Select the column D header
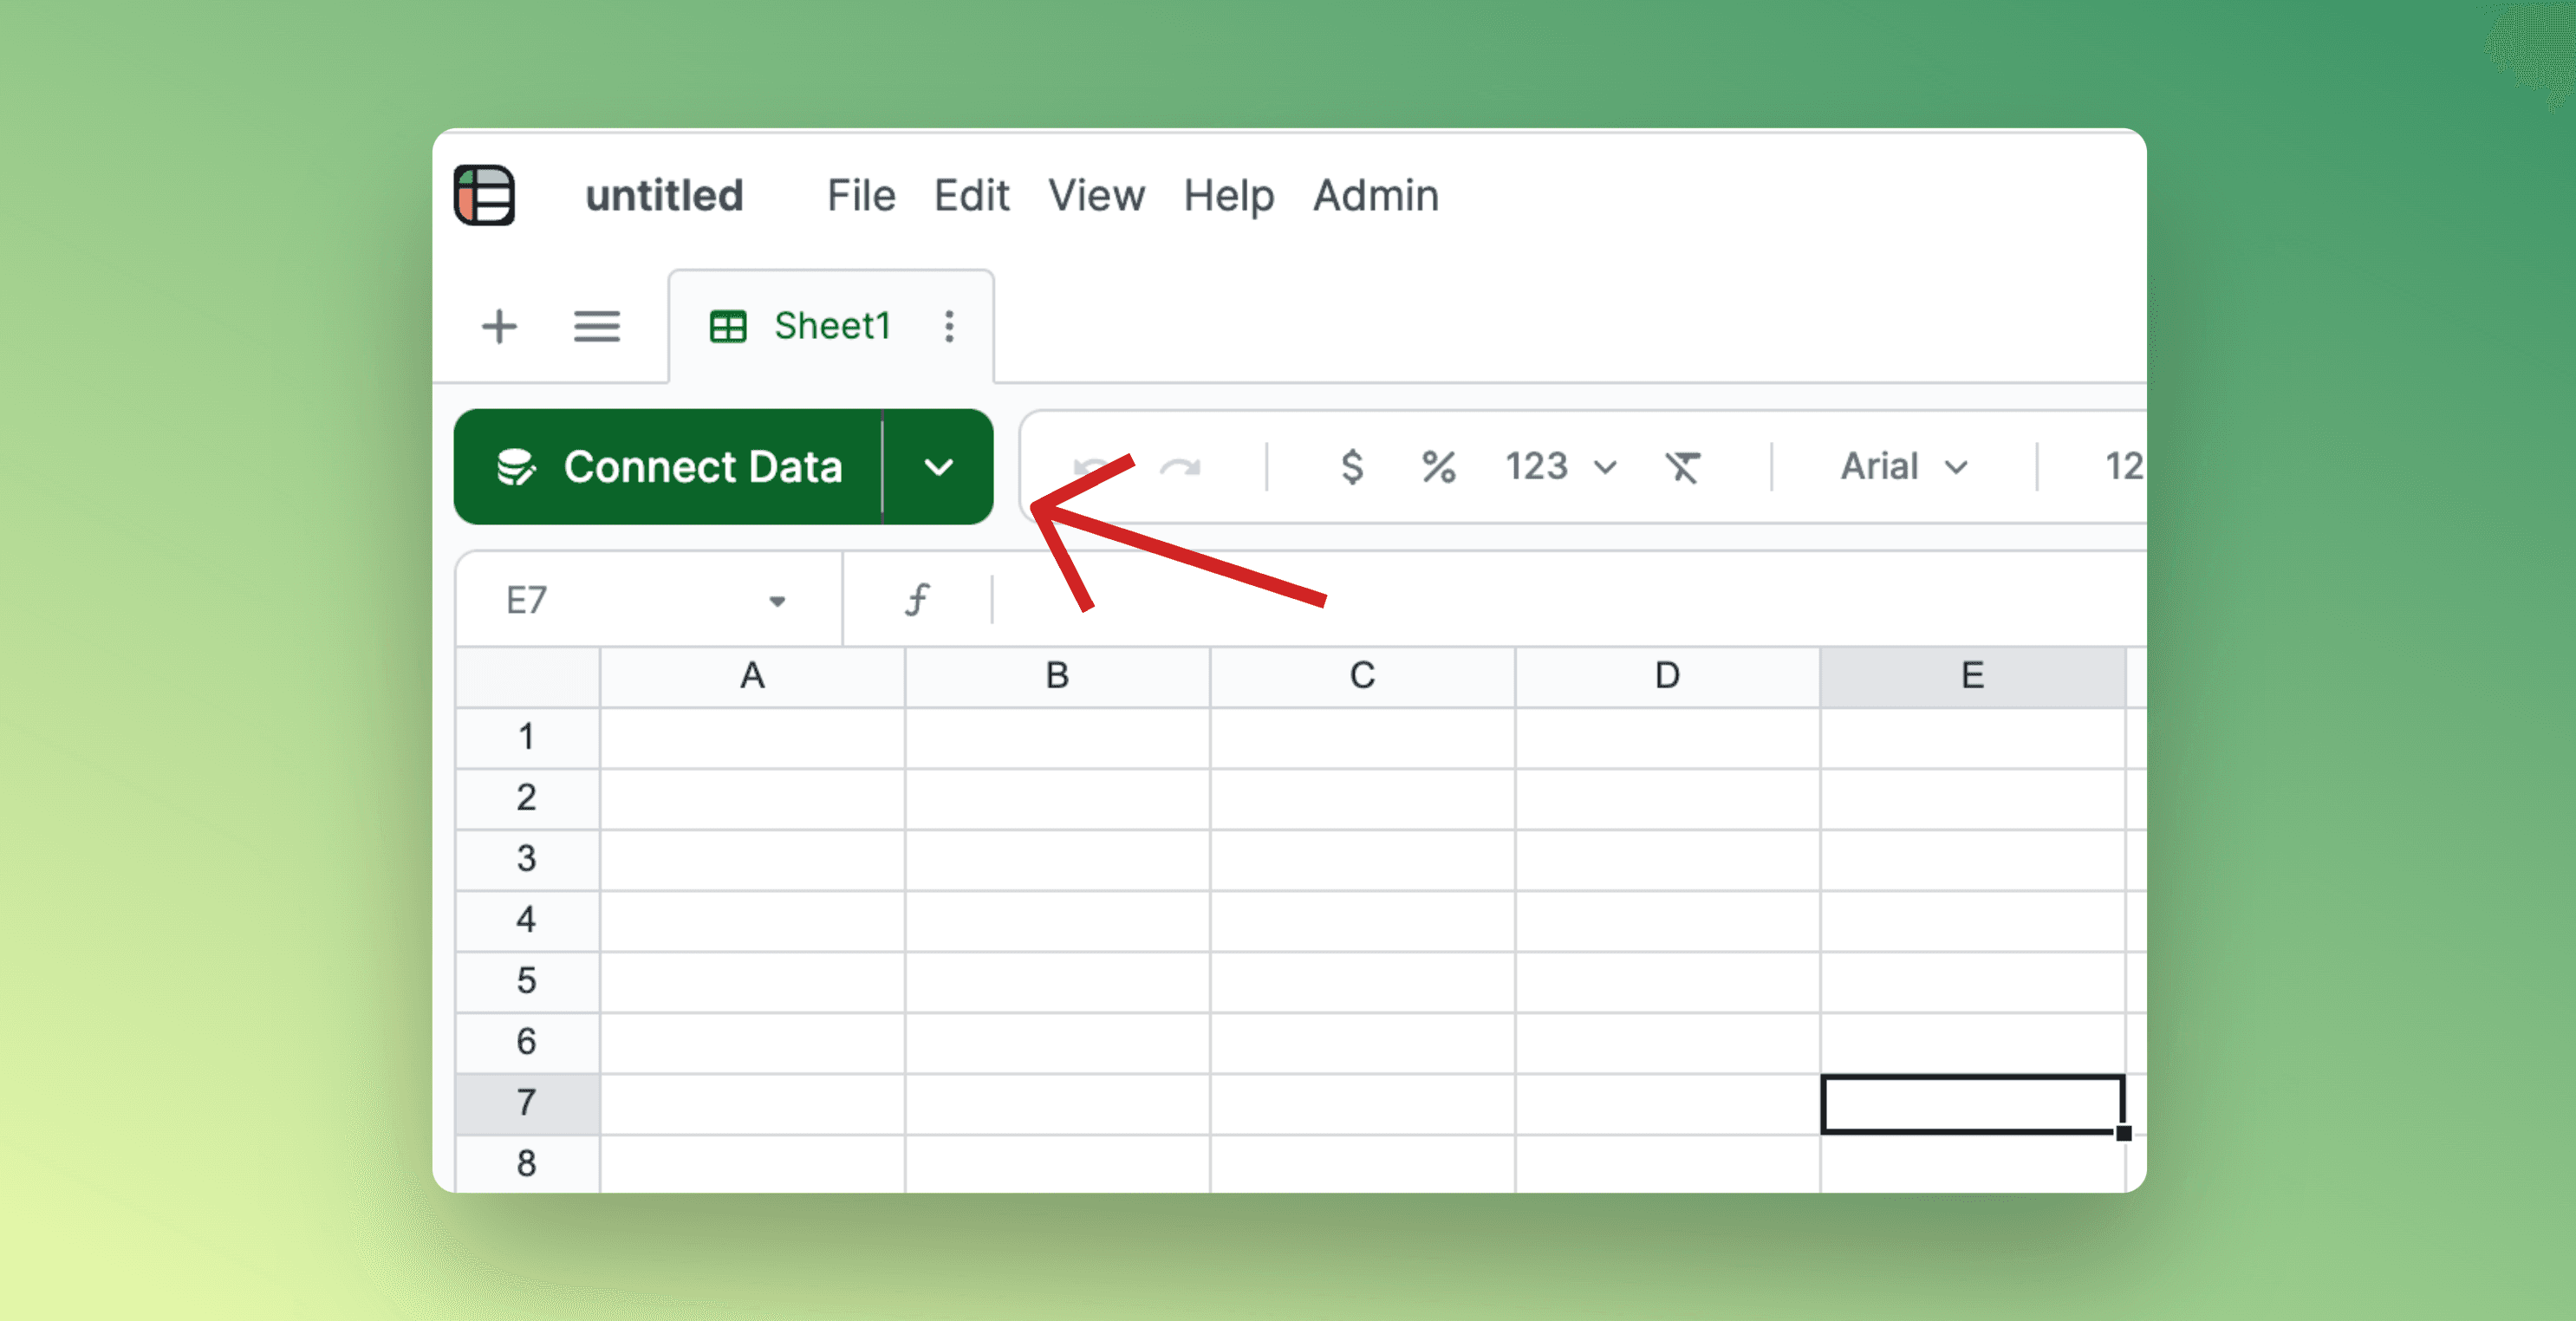 pos(1666,676)
